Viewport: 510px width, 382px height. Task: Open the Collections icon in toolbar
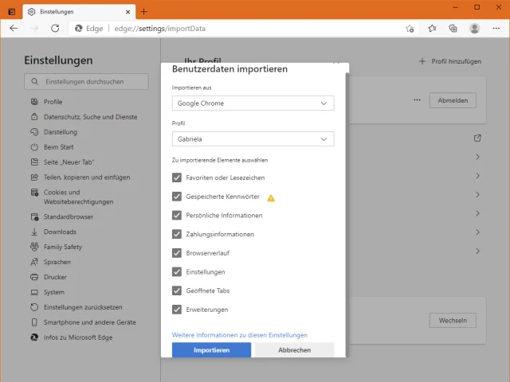pyautogui.click(x=453, y=28)
